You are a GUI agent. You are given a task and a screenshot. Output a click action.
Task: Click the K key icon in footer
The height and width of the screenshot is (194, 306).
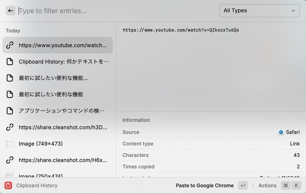coord(296,186)
